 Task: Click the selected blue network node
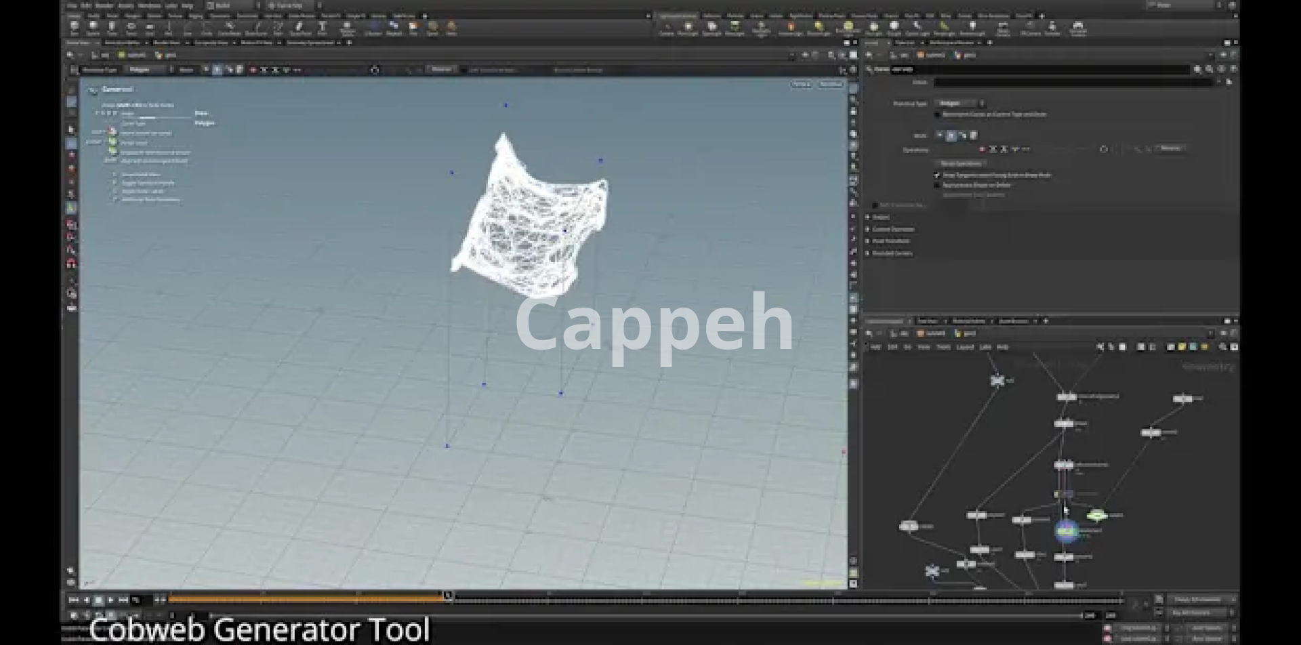coord(1066,531)
